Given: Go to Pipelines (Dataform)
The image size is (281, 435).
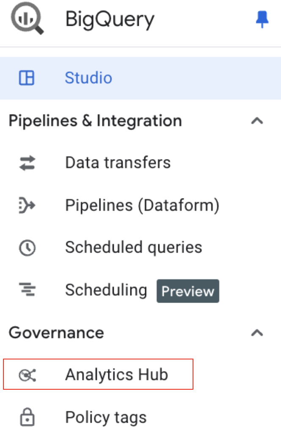Looking at the screenshot, I should click(x=142, y=206).
